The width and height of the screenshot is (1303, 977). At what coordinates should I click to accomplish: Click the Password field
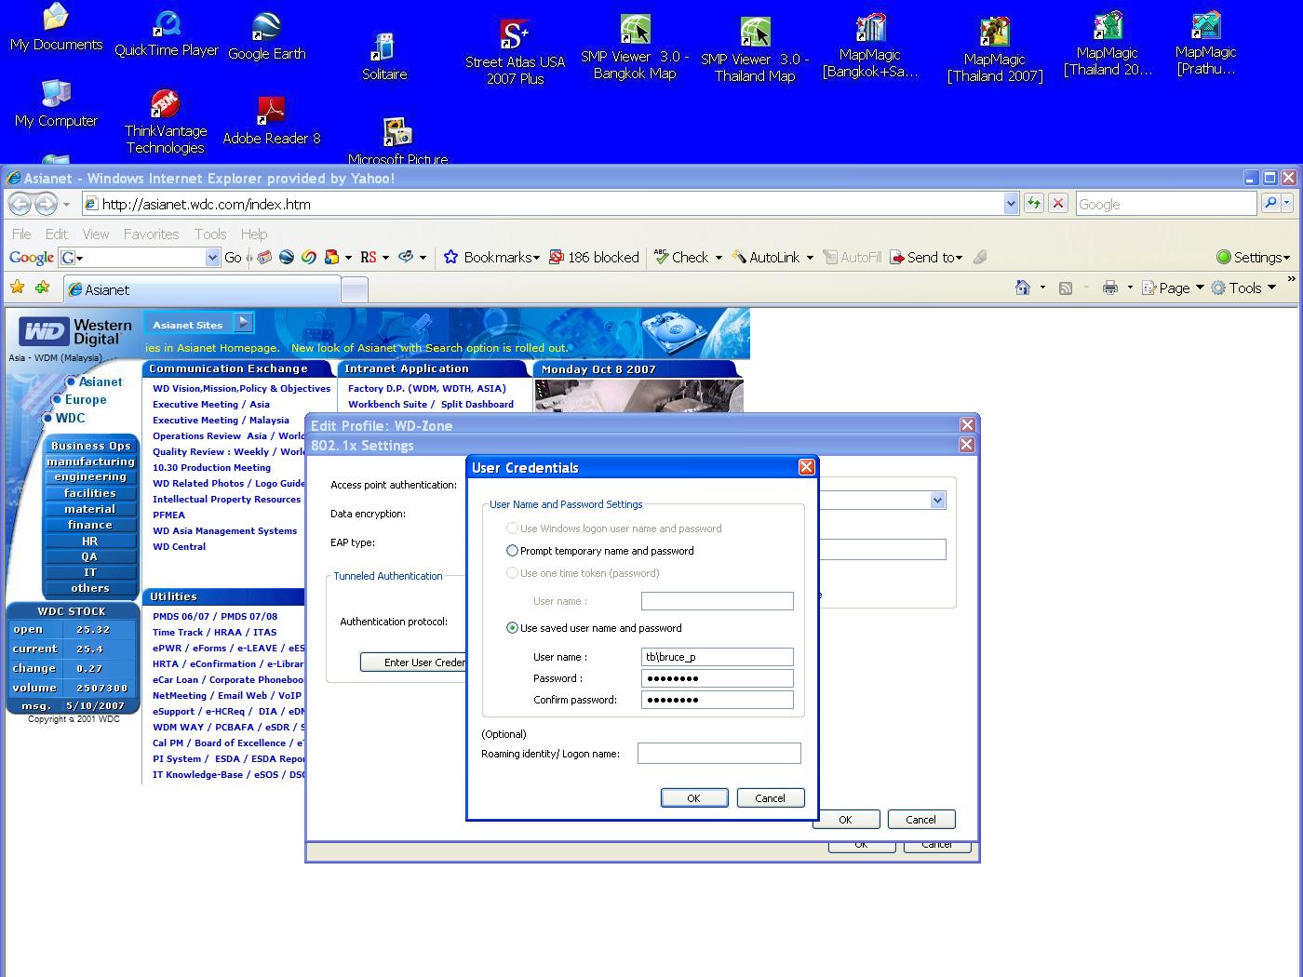point(718,678)
